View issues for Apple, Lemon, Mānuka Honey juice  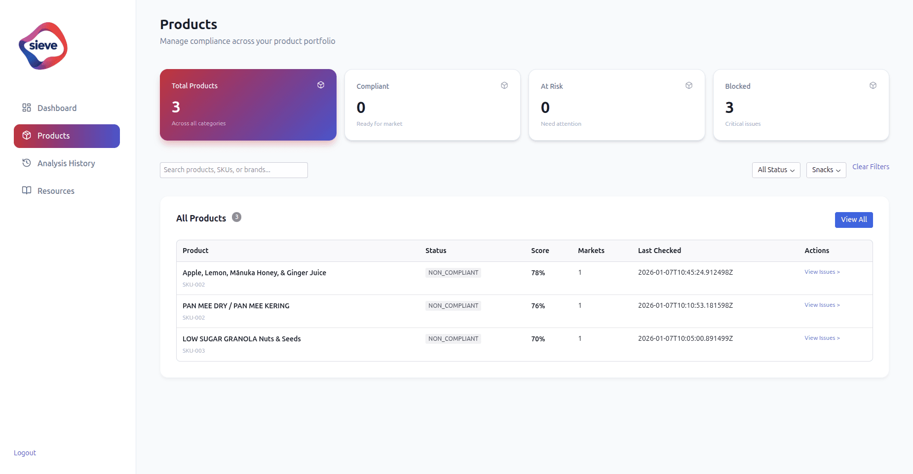coord(822,271)
